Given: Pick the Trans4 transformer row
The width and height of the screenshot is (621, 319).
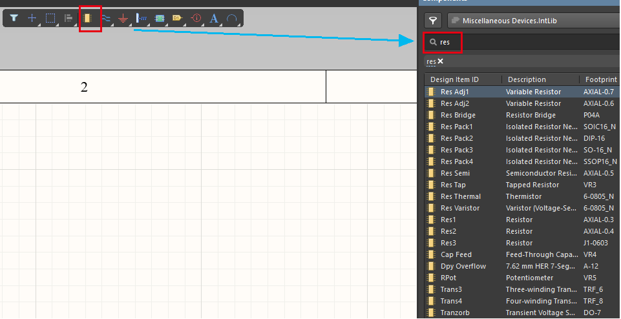Looking at the screenshot, I should click(523, 301).
